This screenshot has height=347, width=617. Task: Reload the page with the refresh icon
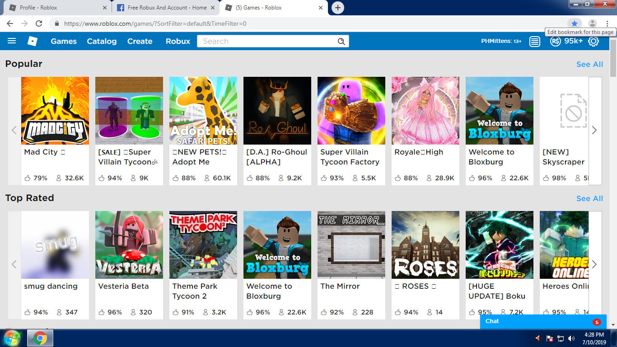tap(39, 23)
